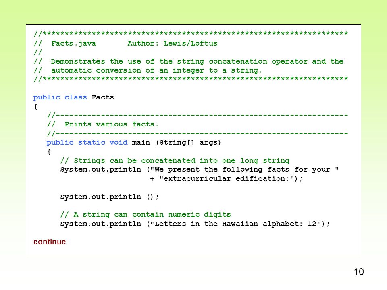Click the top asterisk comment border line

coord(191,33)
